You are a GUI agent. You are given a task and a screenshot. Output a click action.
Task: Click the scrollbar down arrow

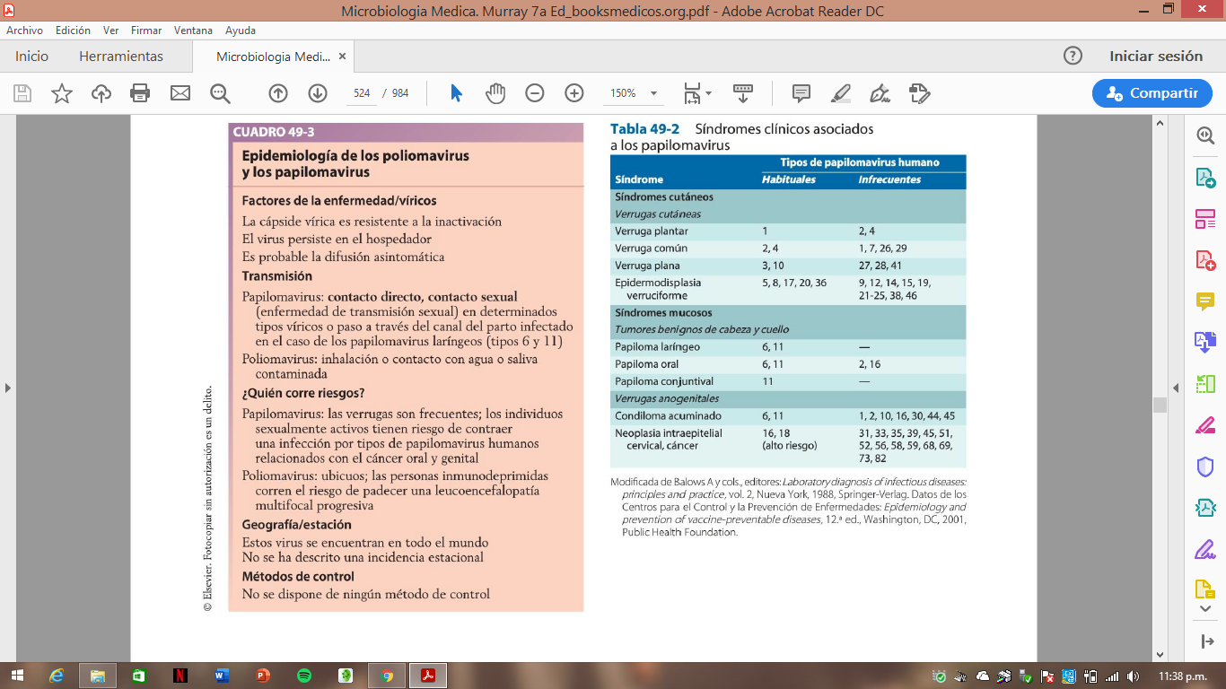click(x=1159, y=656)
